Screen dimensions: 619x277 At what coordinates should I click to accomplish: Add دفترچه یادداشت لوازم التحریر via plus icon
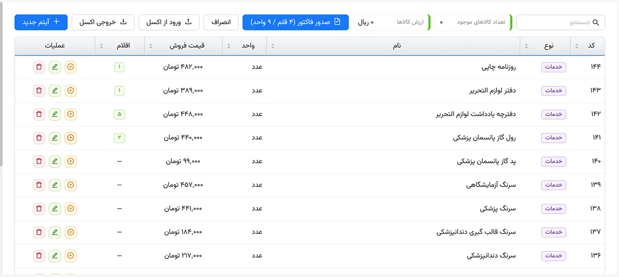(x=71, y=114)
